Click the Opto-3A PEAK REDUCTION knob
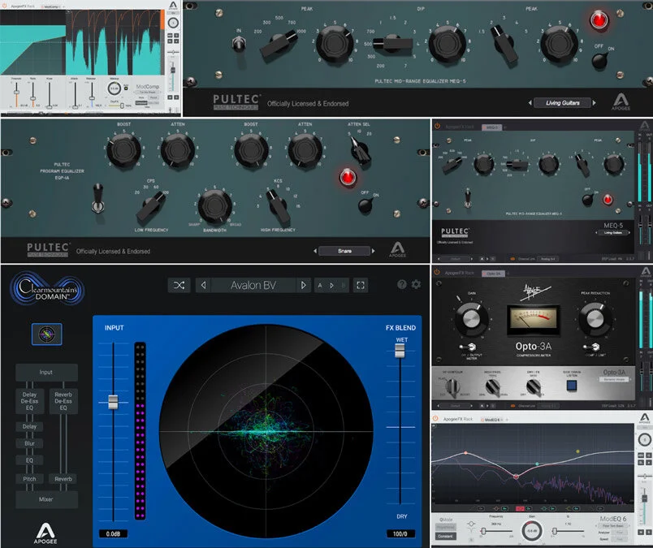The height and width of the screenshot is (548, 653). tap(595, 318)
